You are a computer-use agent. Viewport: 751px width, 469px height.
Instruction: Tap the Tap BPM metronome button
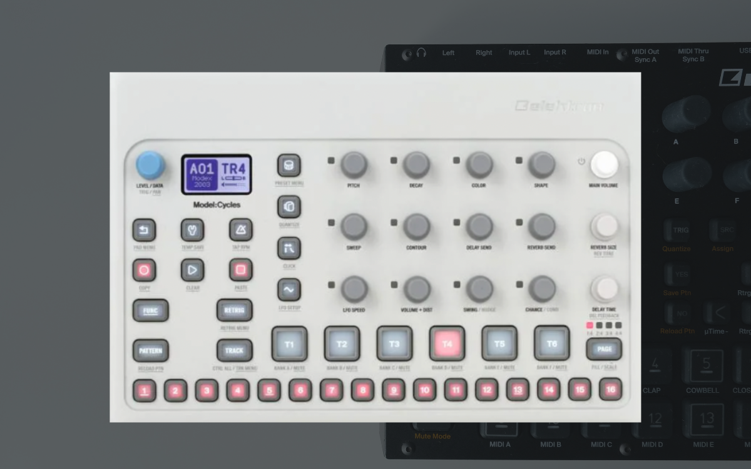point(240,230)
